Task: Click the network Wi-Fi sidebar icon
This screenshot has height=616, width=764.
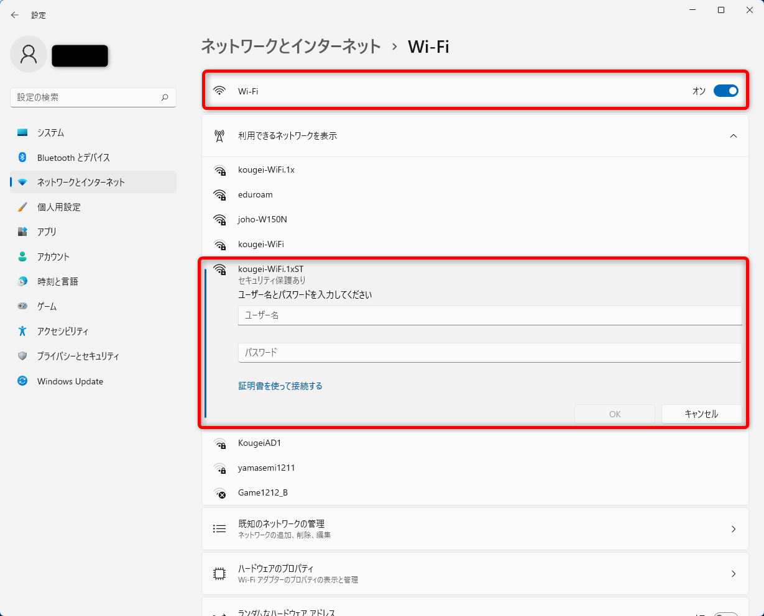Action: pyautogui.click(x=22, y=183)
